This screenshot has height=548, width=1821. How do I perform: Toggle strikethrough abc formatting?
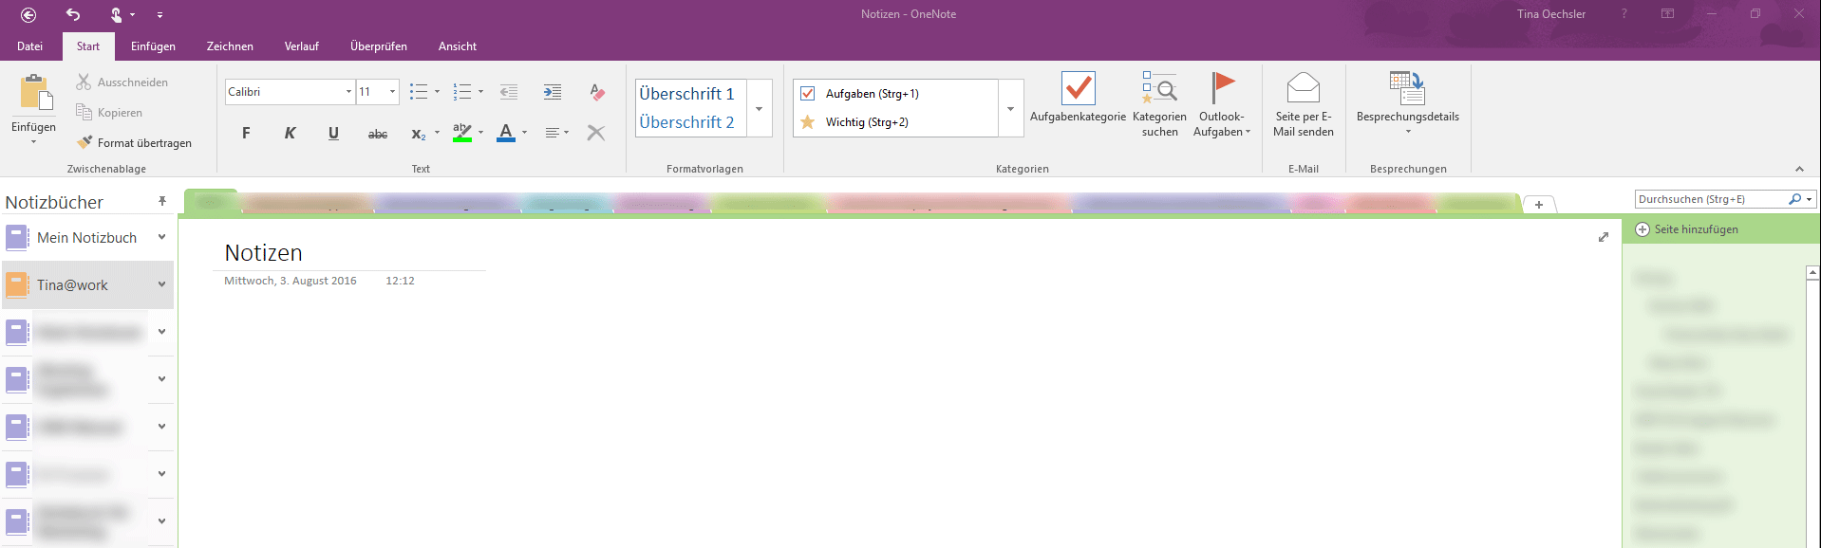tap(377, 134)
